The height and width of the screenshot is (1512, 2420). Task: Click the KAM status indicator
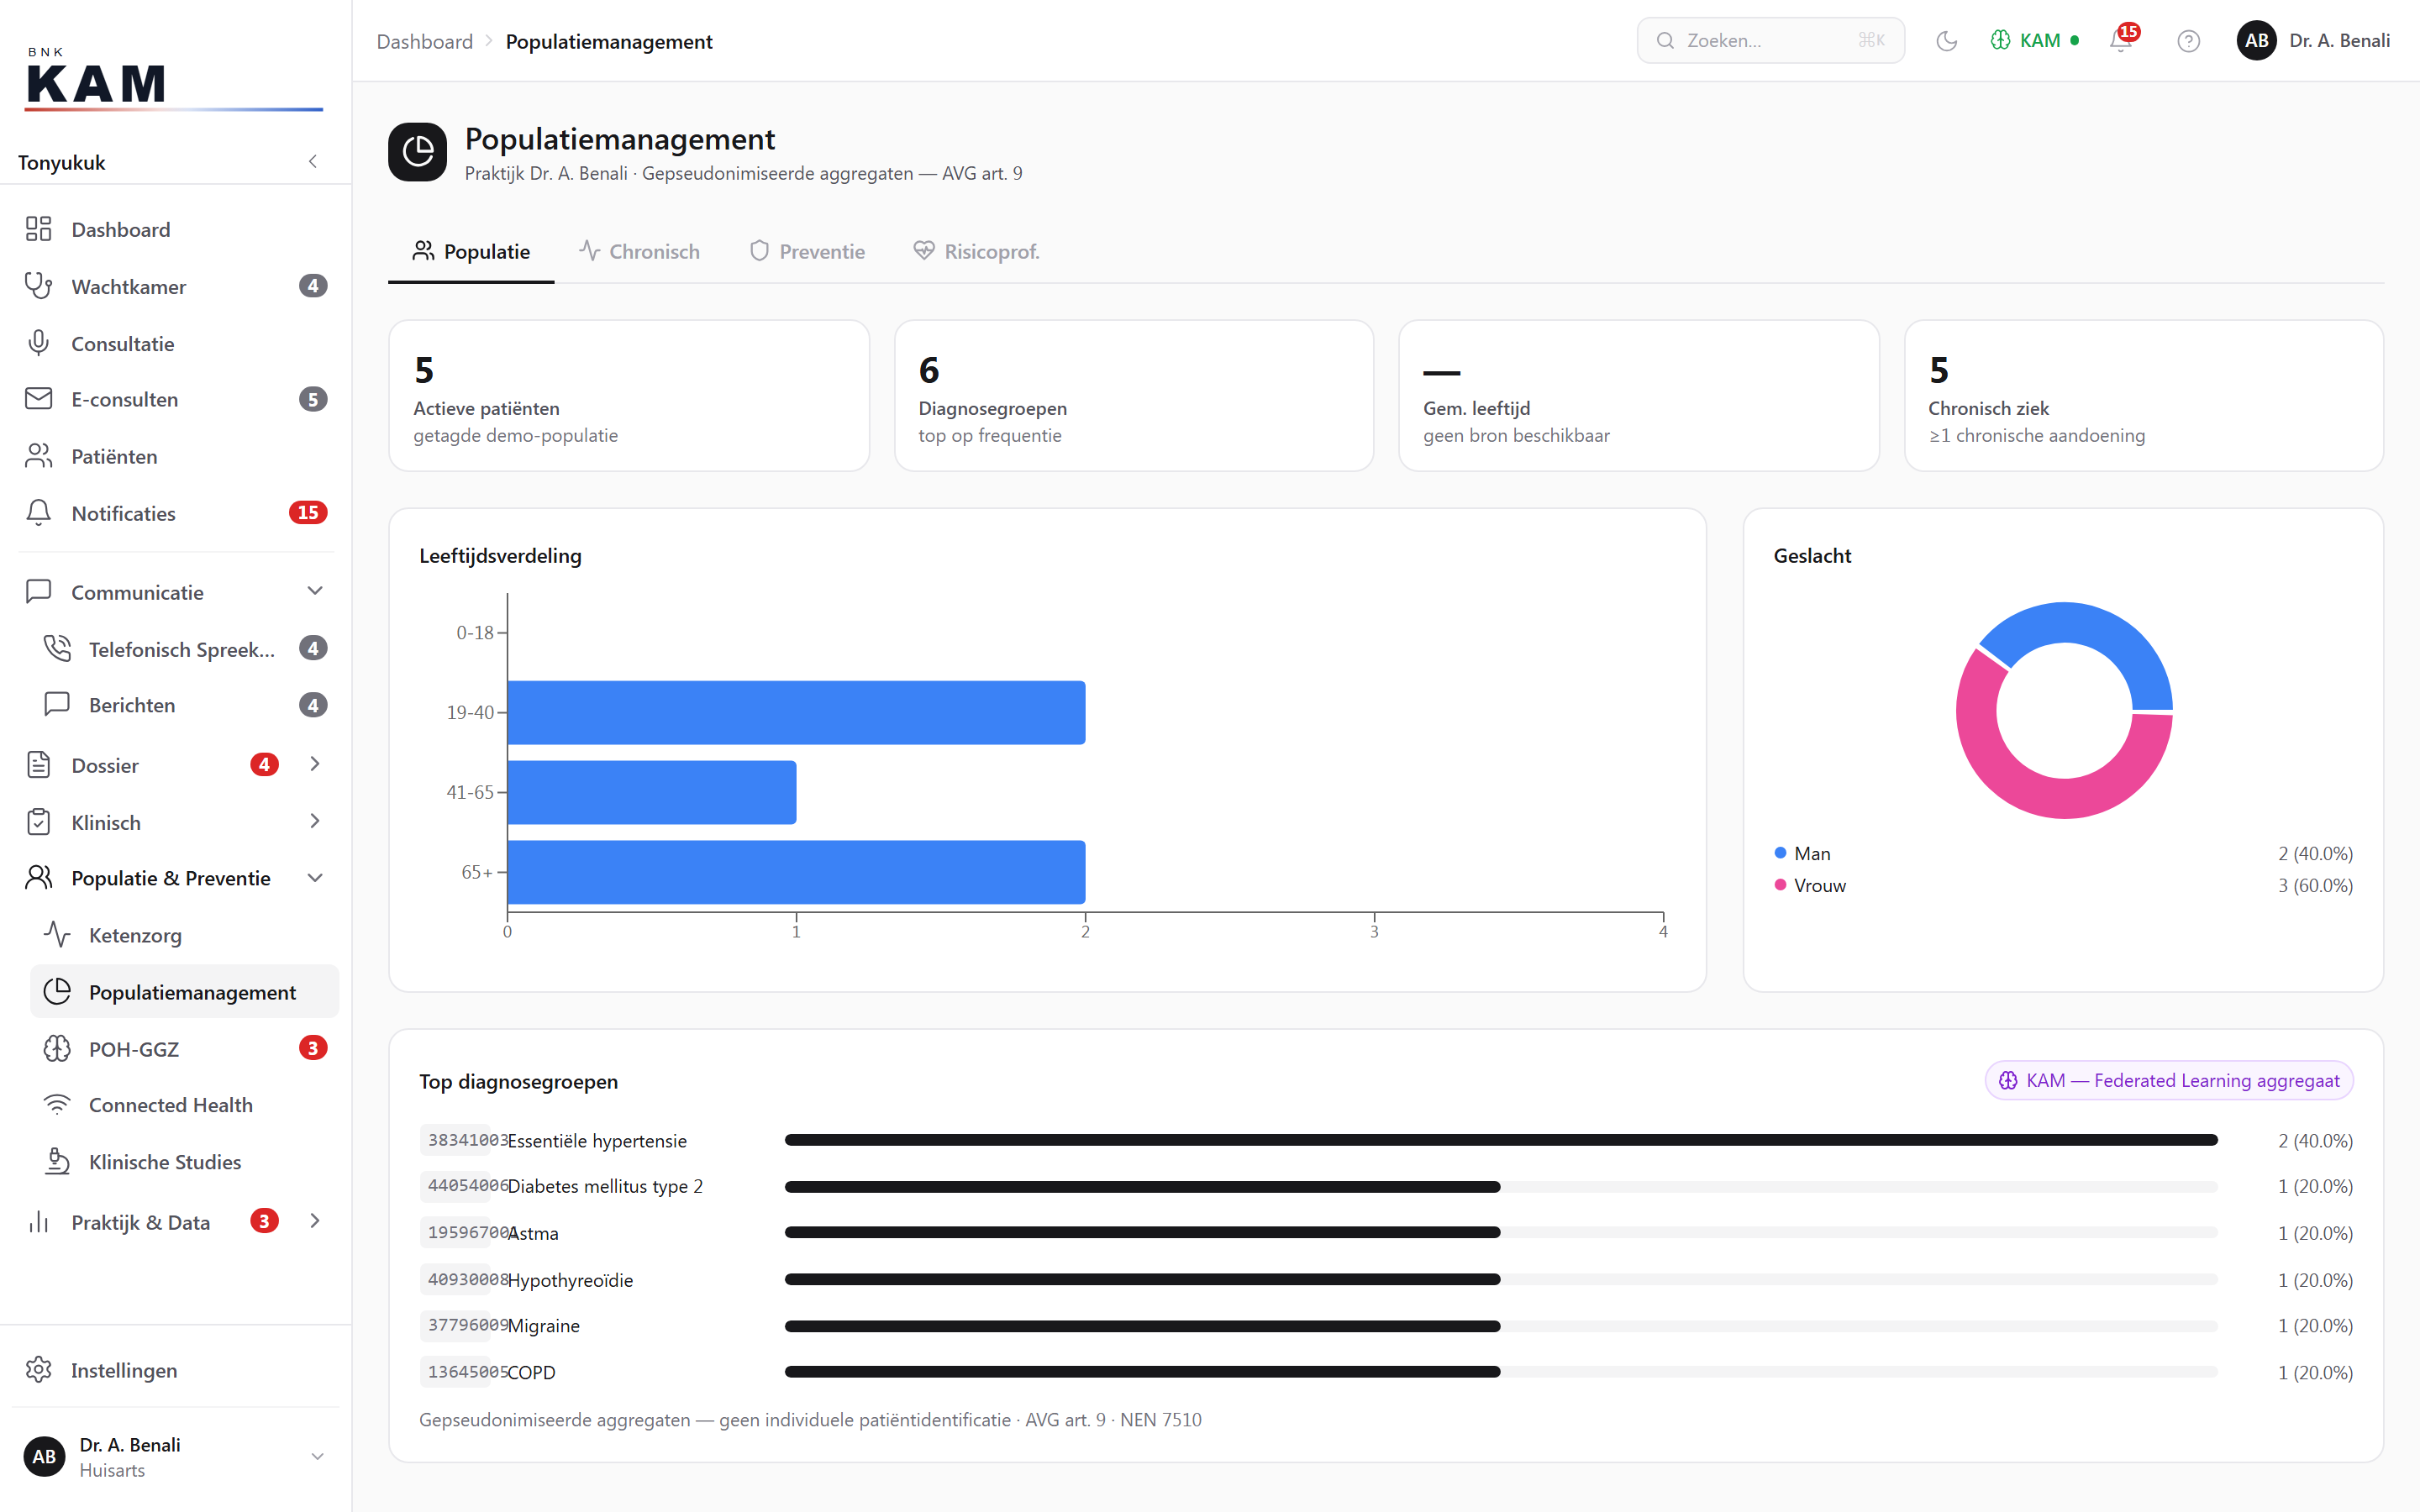2035,41
